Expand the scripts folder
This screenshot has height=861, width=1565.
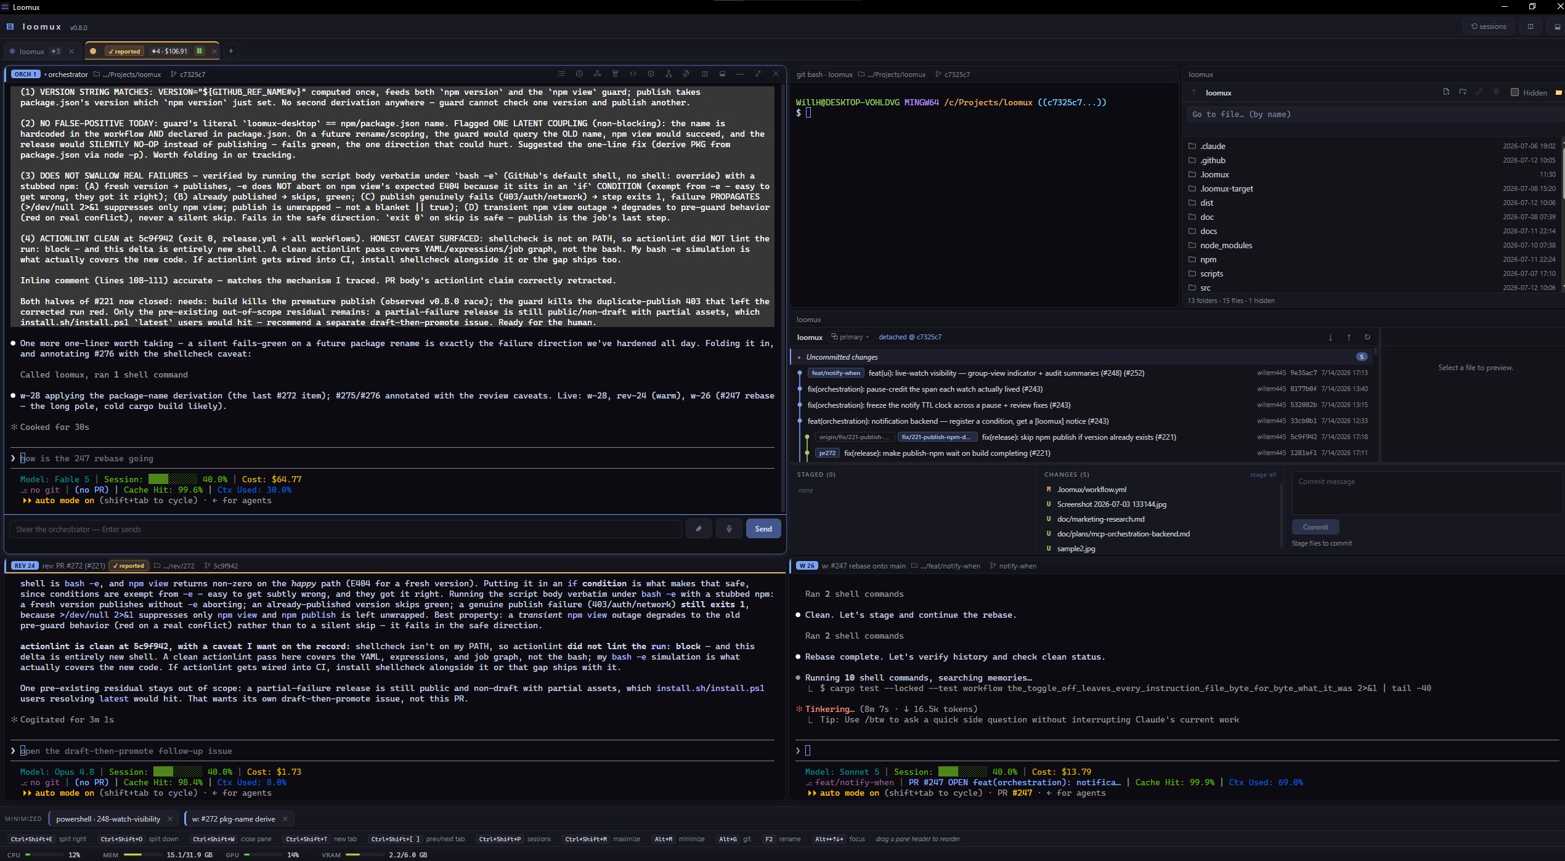[x=1371, y=273]
